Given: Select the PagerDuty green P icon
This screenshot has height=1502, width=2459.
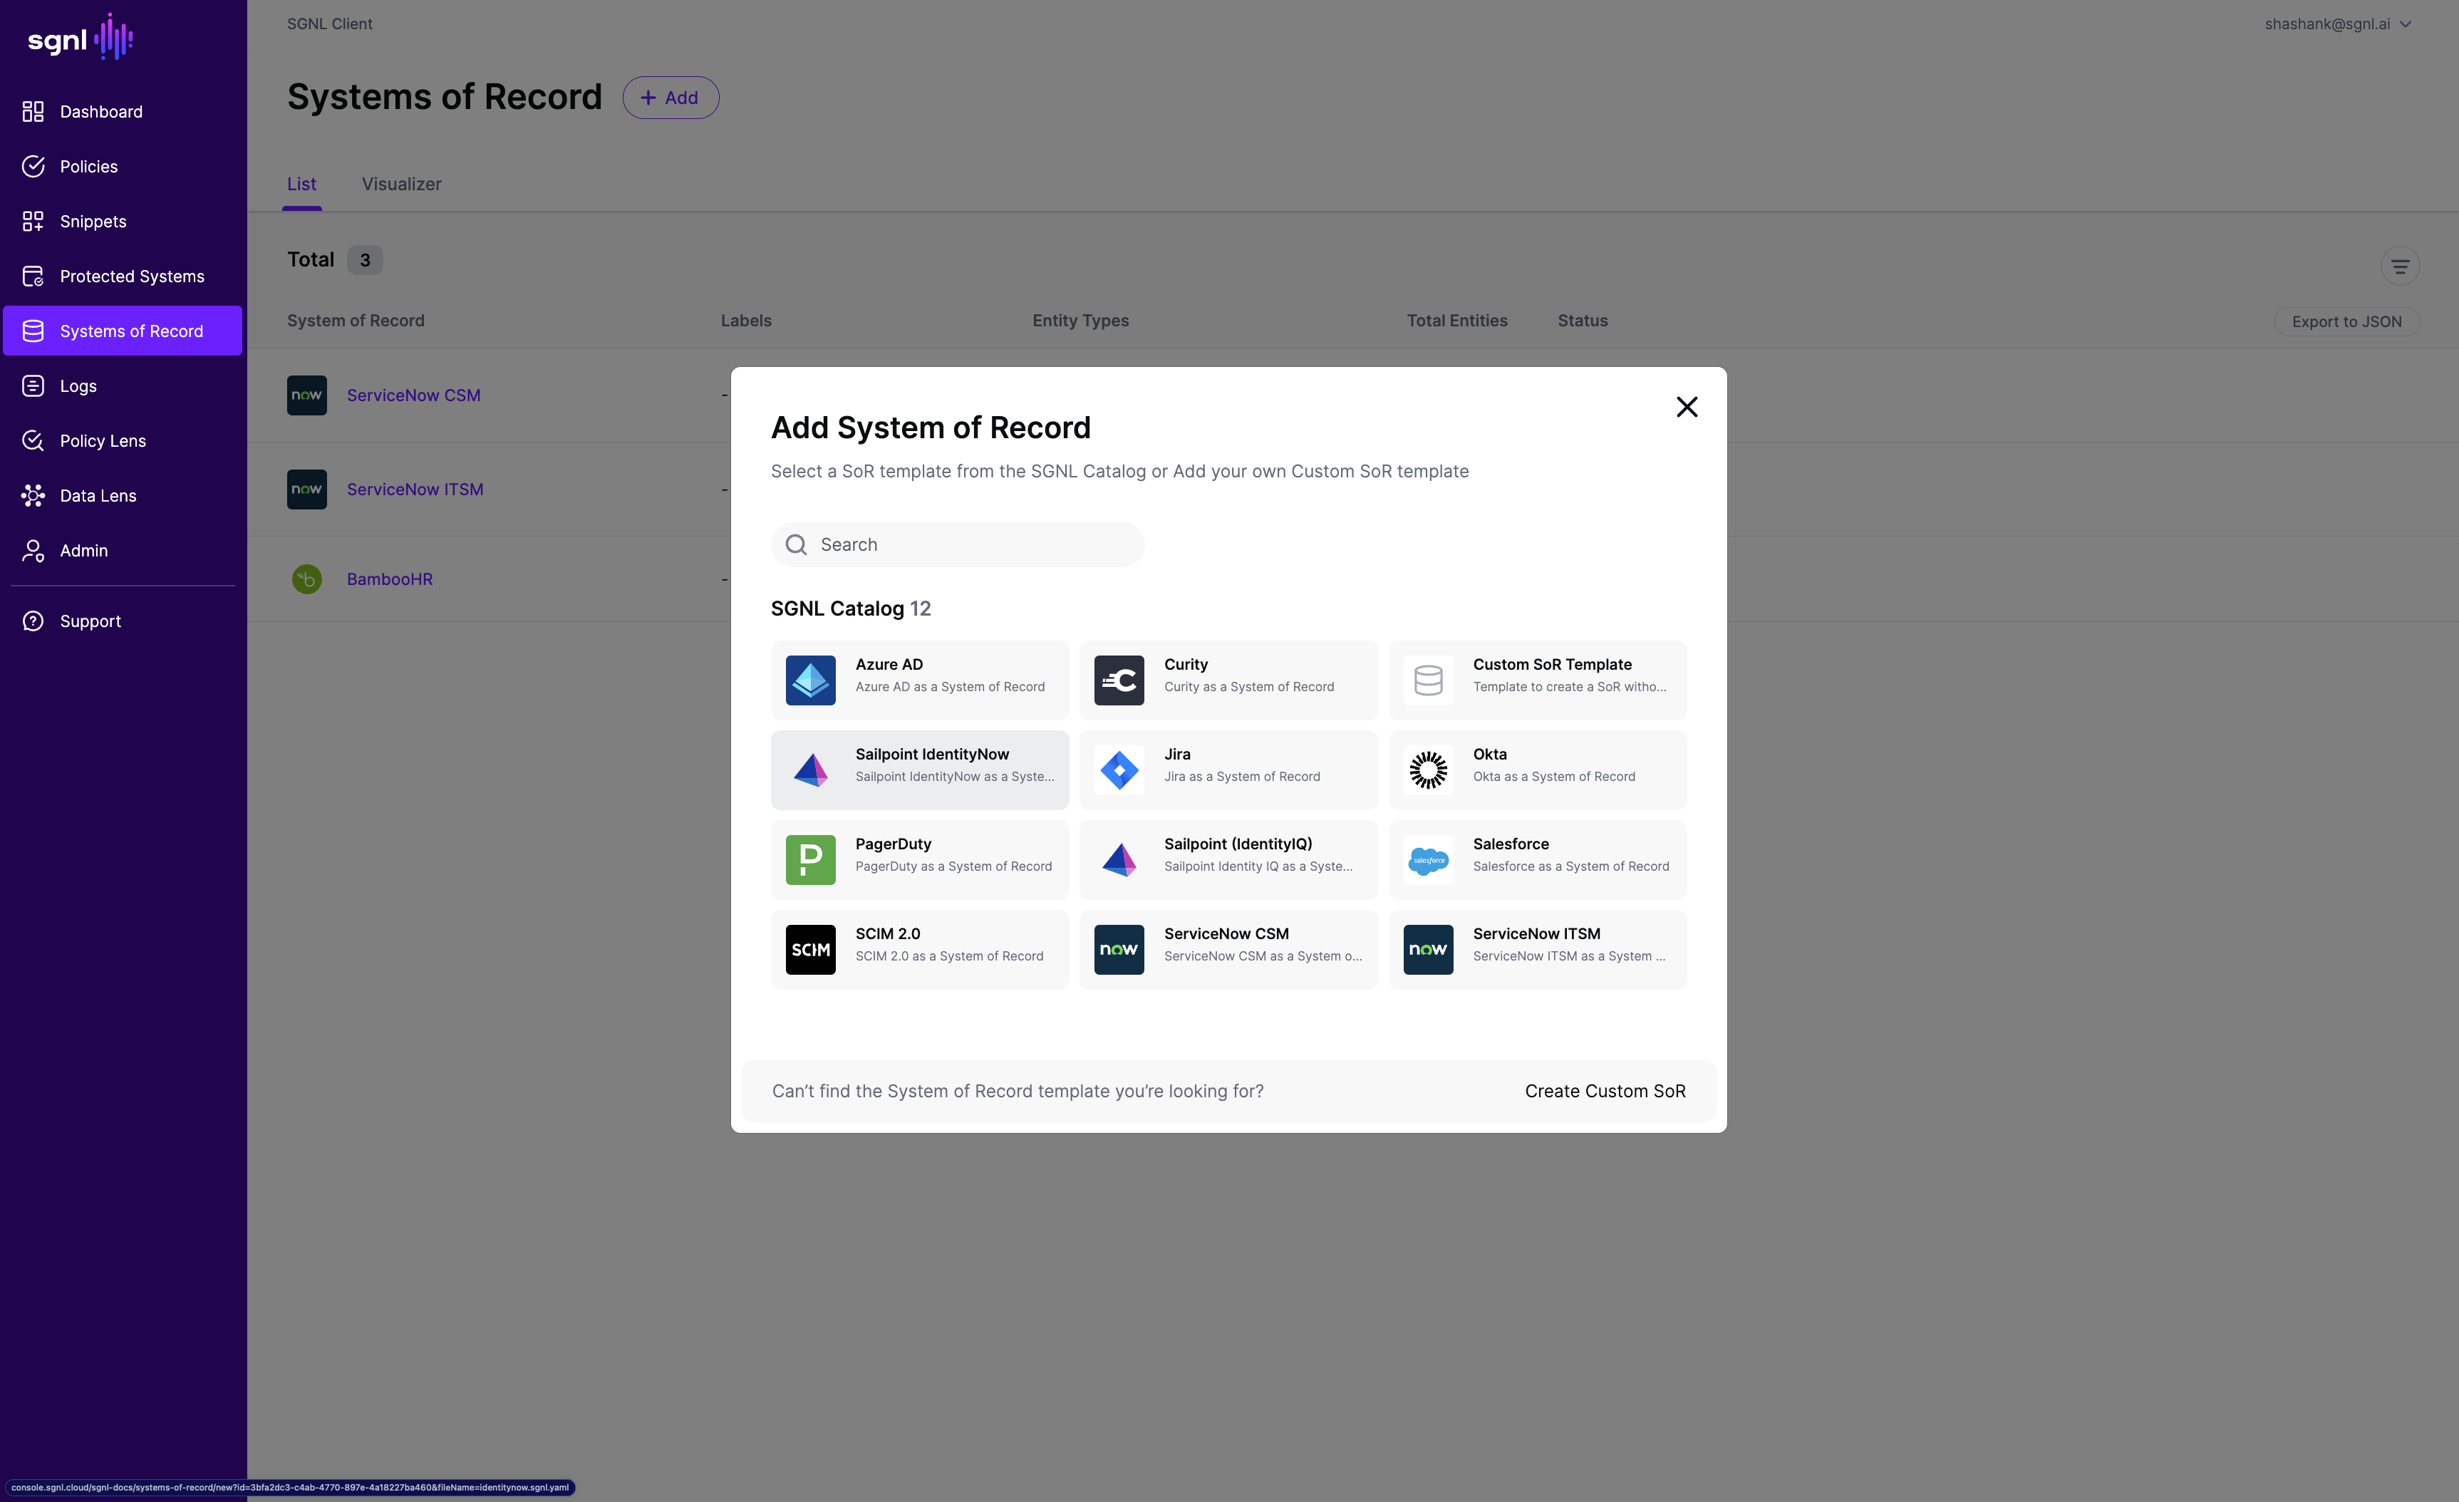Looking at the screenshot, I should [810, 860].
